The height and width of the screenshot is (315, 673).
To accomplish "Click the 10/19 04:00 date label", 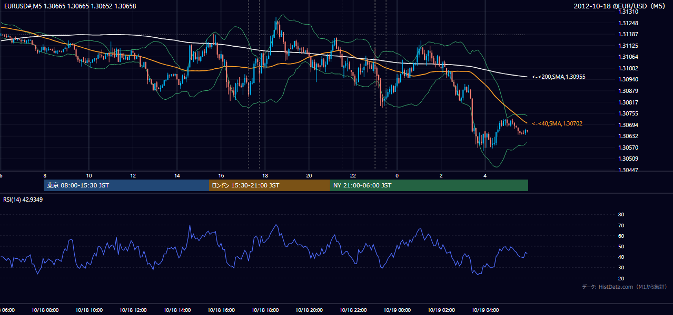I will (485, 310).
